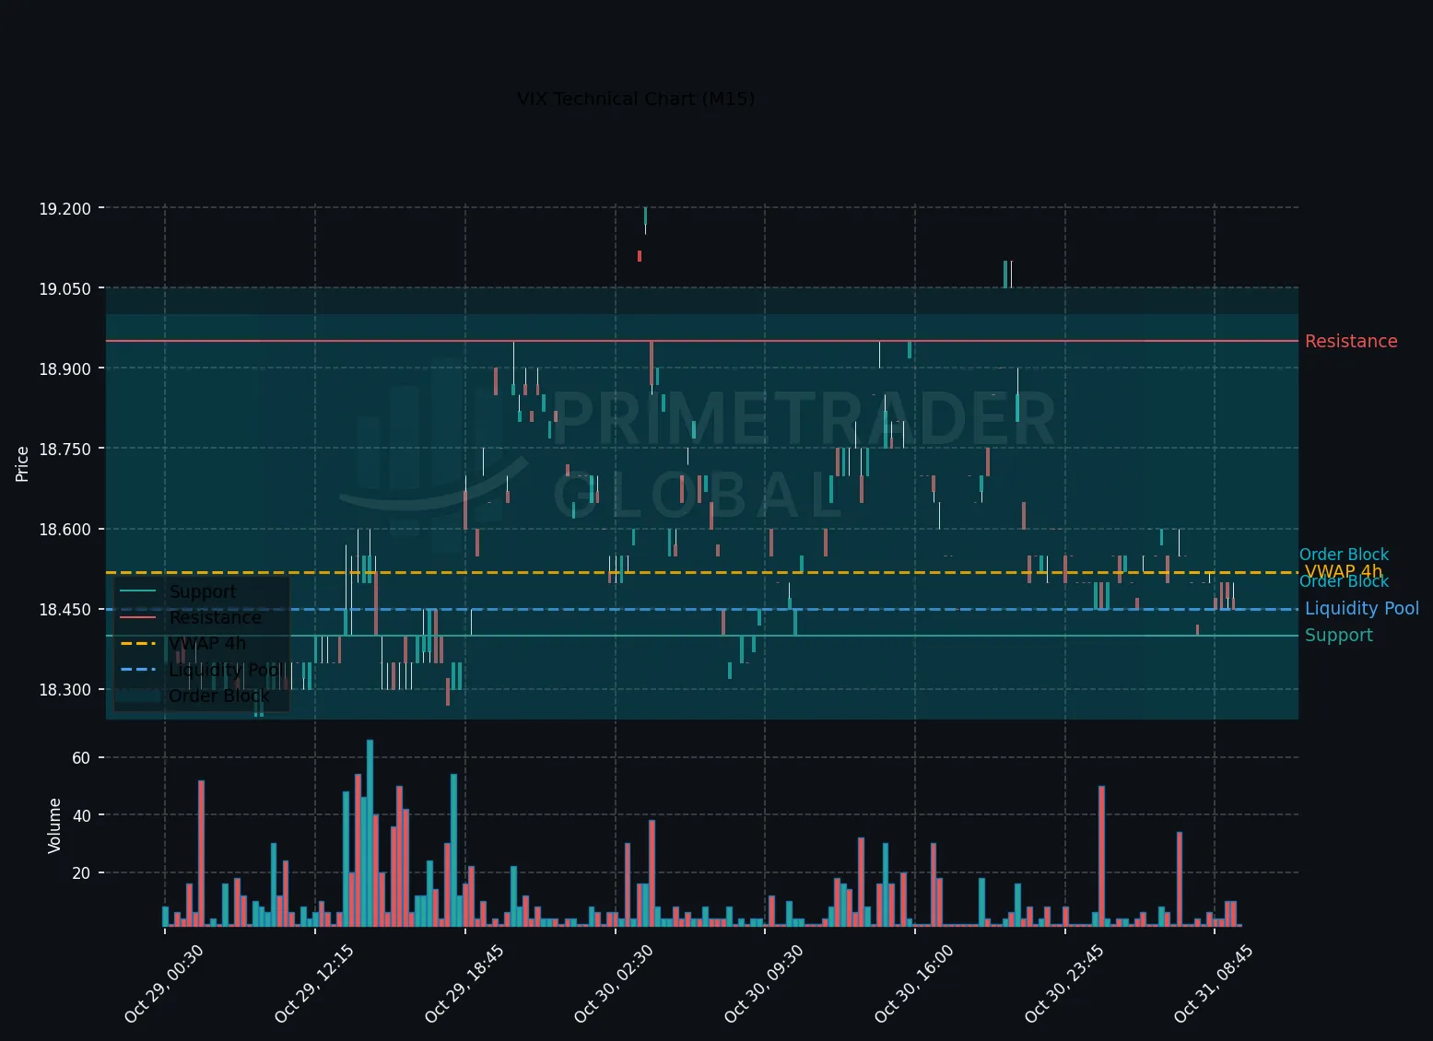Click the teal Support line sample in legend

pos(139,592)
